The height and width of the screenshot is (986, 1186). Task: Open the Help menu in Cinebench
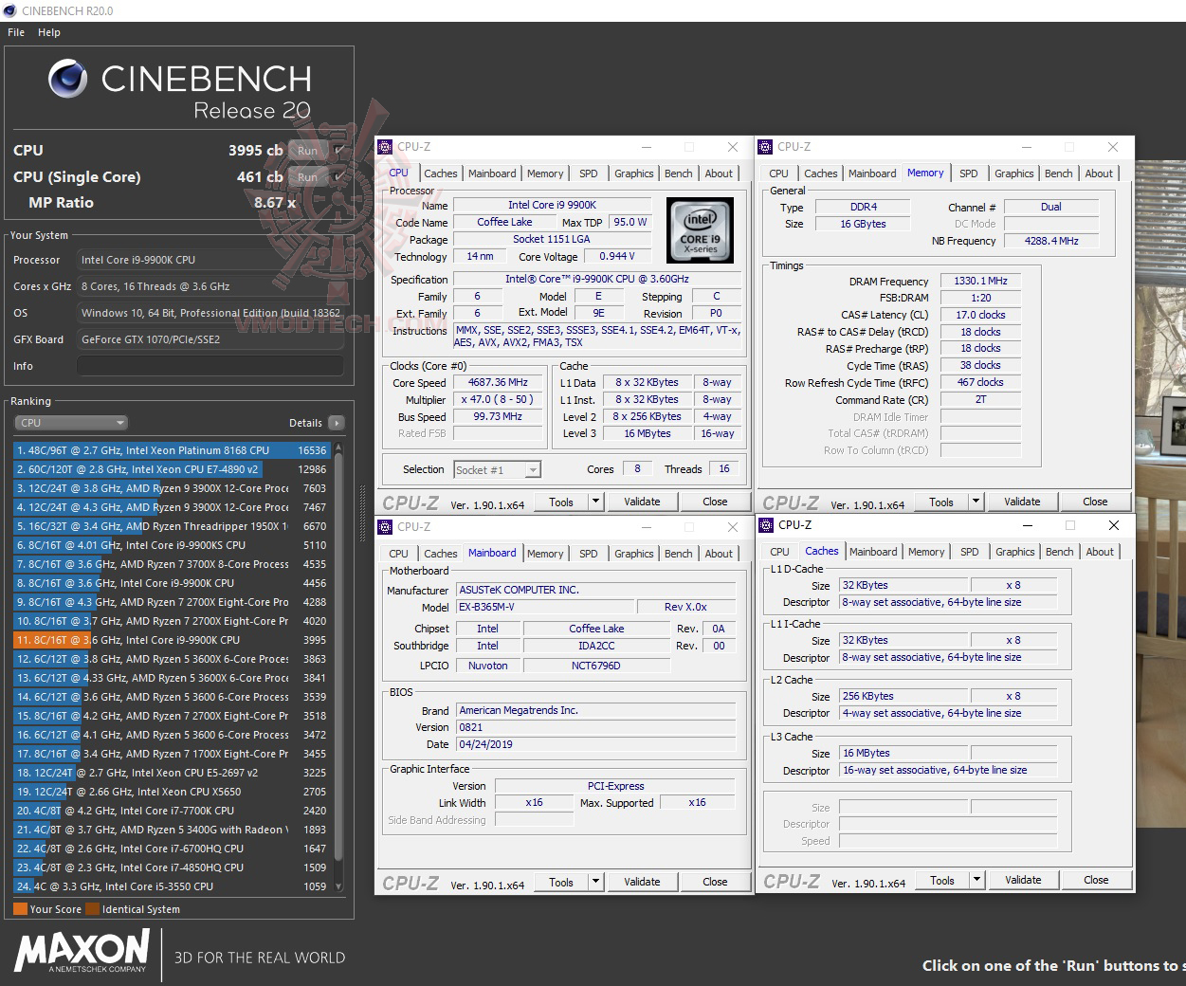click(x=49, y=32)
